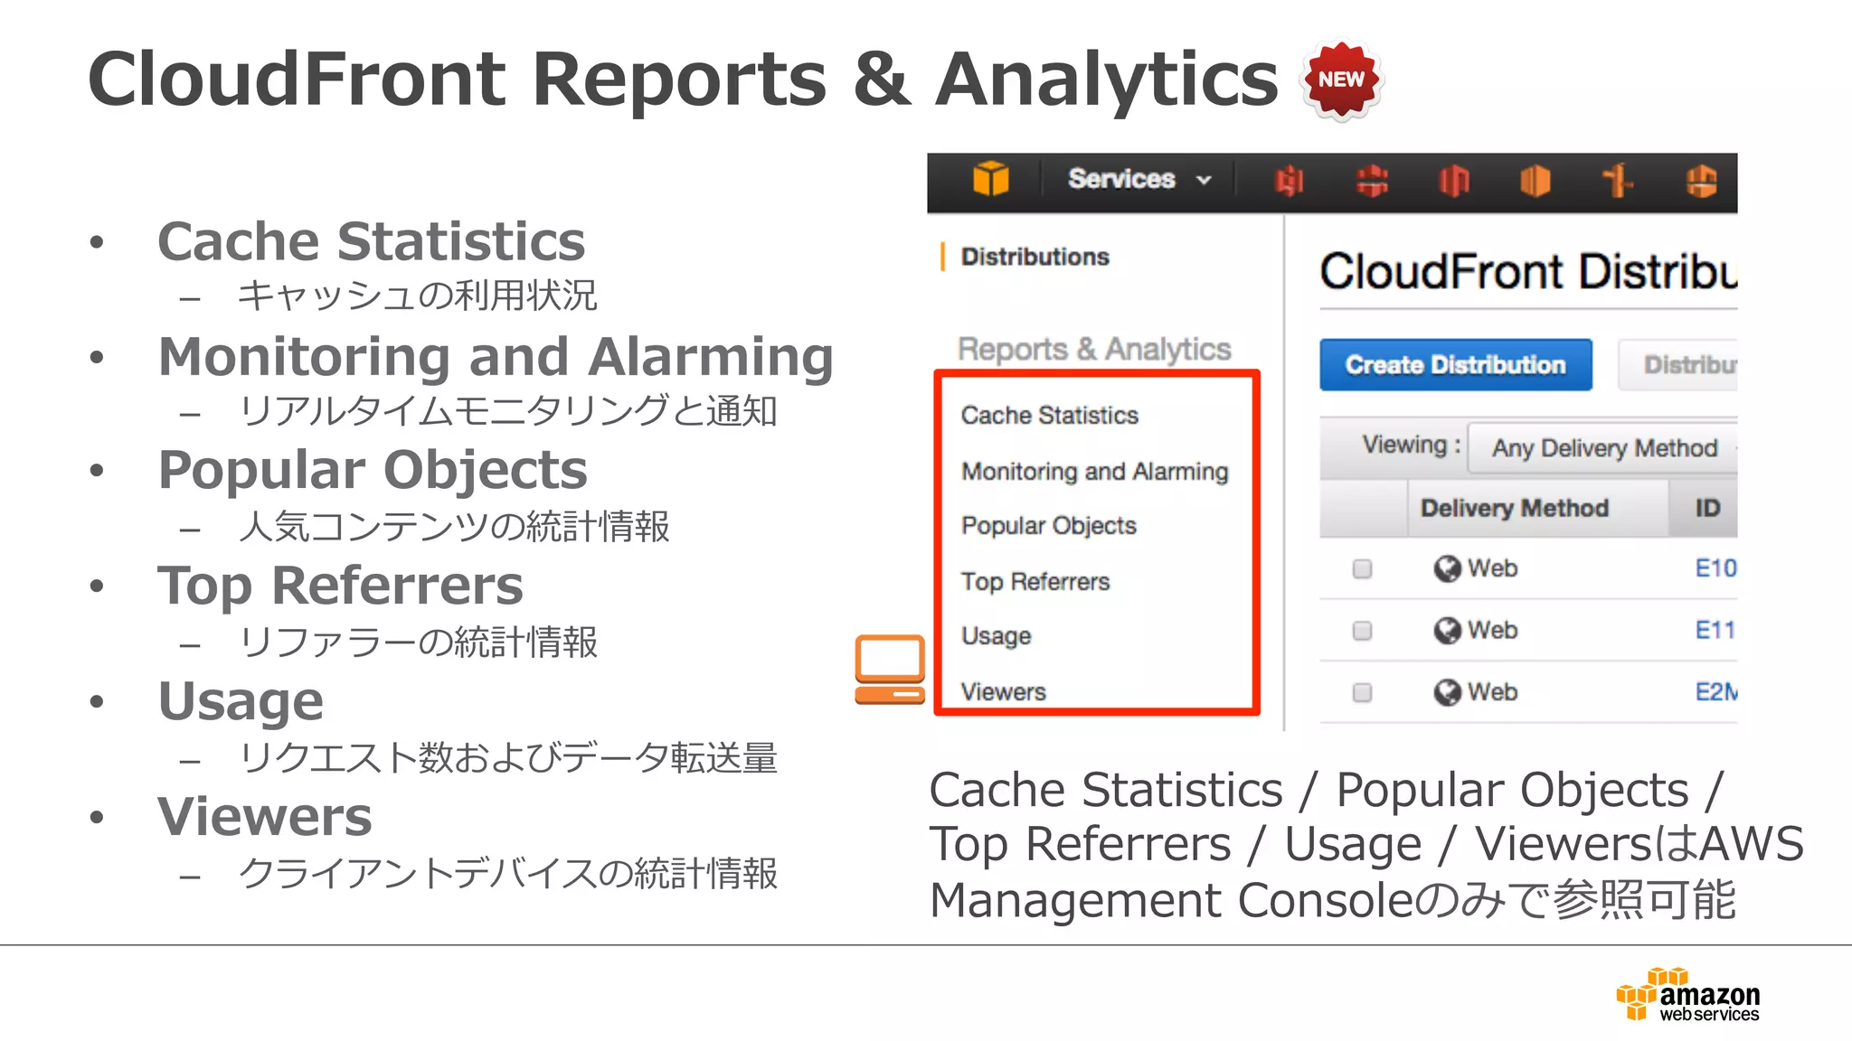This screenshot has width=1852, height=1041.
Task: Click the Reports & Analytics section heading
Action: [x=1094, y=349]
